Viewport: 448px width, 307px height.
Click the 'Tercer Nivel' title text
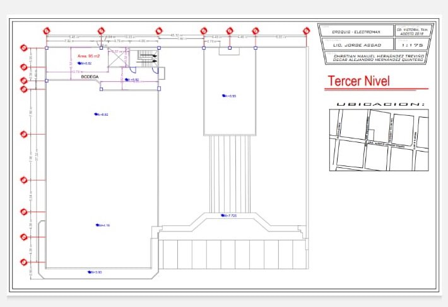pyautogui.click(x=359, y=81)
